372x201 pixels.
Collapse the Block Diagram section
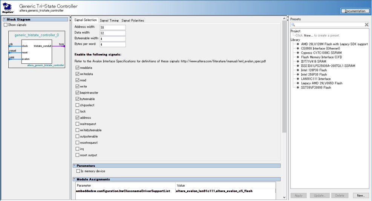(x=5, y=19)
